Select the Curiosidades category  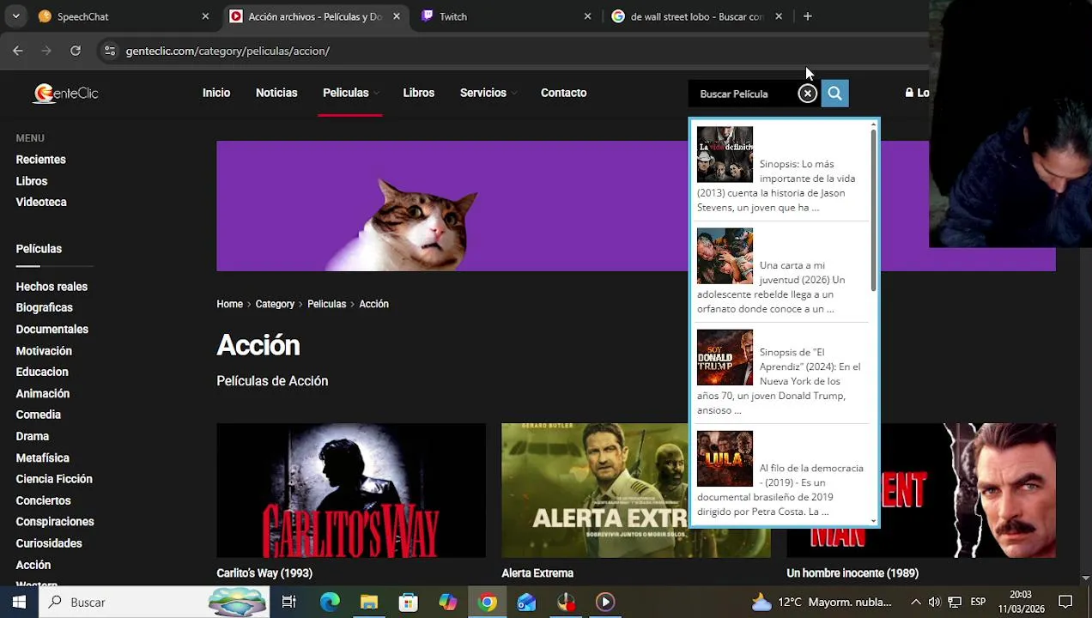pyautogui.click(x=49, y=543)
